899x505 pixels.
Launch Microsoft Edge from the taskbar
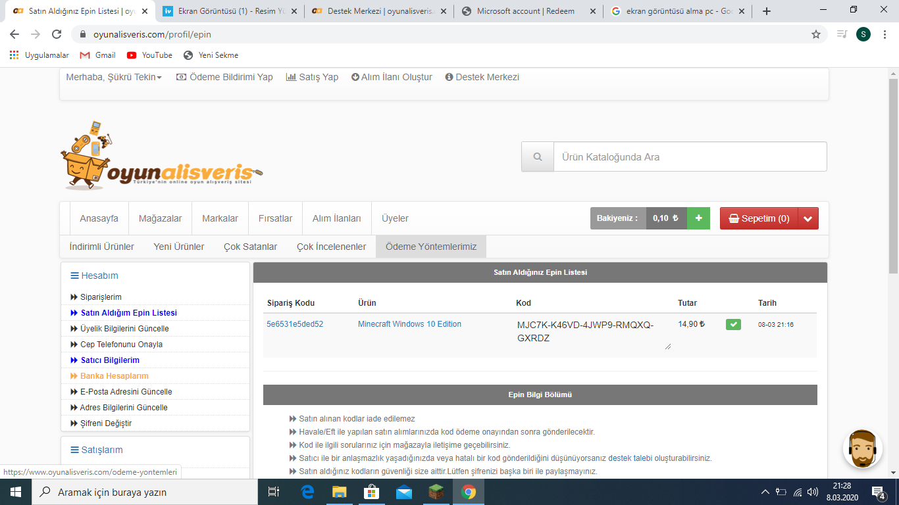(x=307, y=492)
